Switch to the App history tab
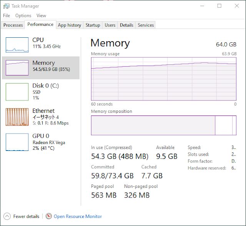The width and height of the screenshot is (246, 226). pos(70,25)
